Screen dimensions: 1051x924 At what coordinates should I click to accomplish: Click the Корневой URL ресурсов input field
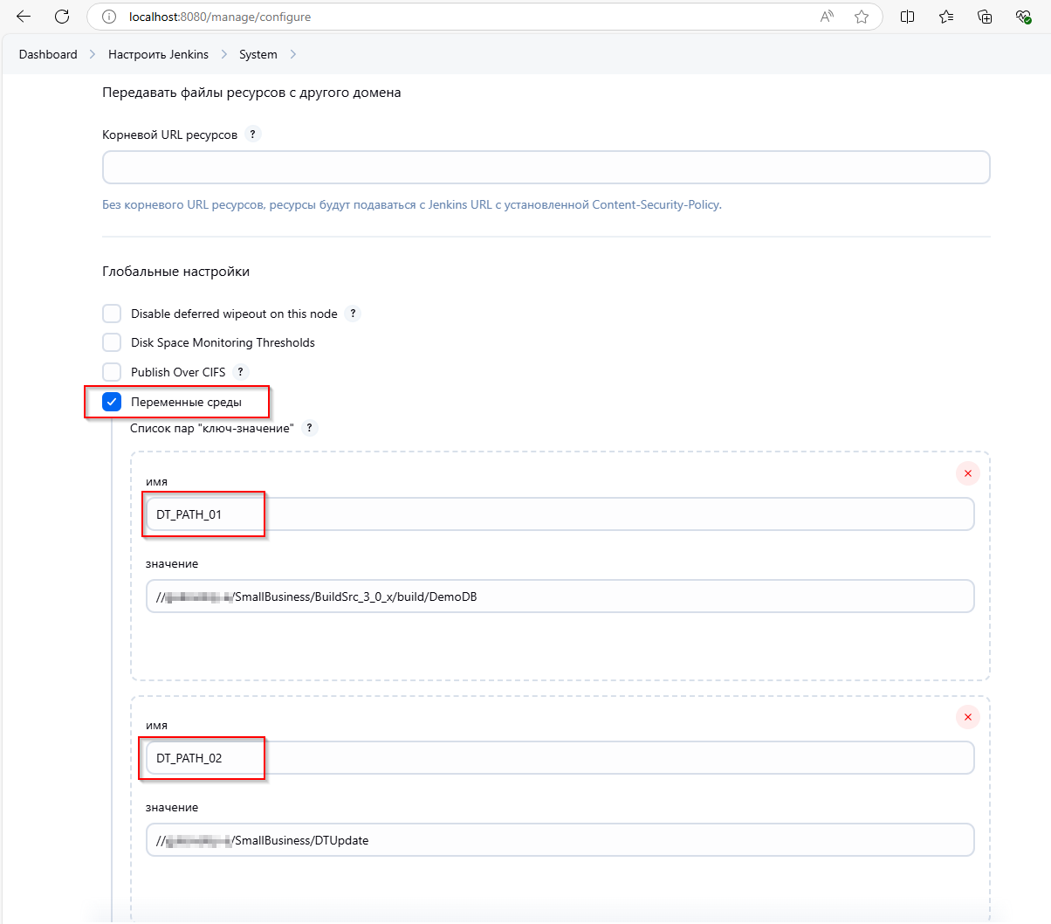[546, 168]
